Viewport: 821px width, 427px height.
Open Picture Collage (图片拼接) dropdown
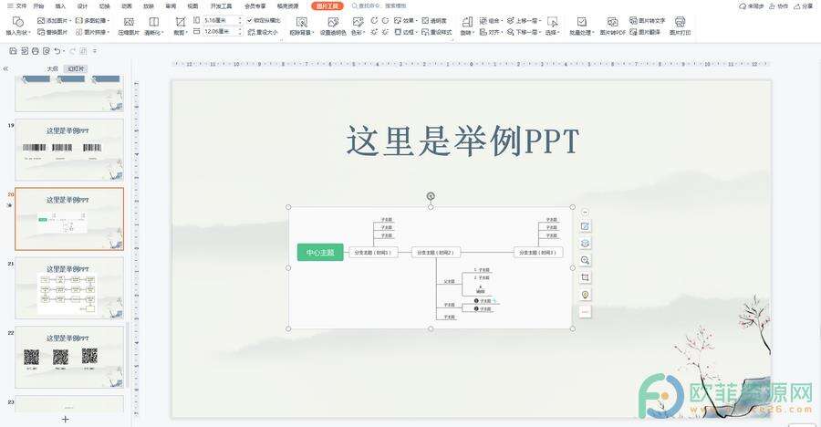click(93, 33)
